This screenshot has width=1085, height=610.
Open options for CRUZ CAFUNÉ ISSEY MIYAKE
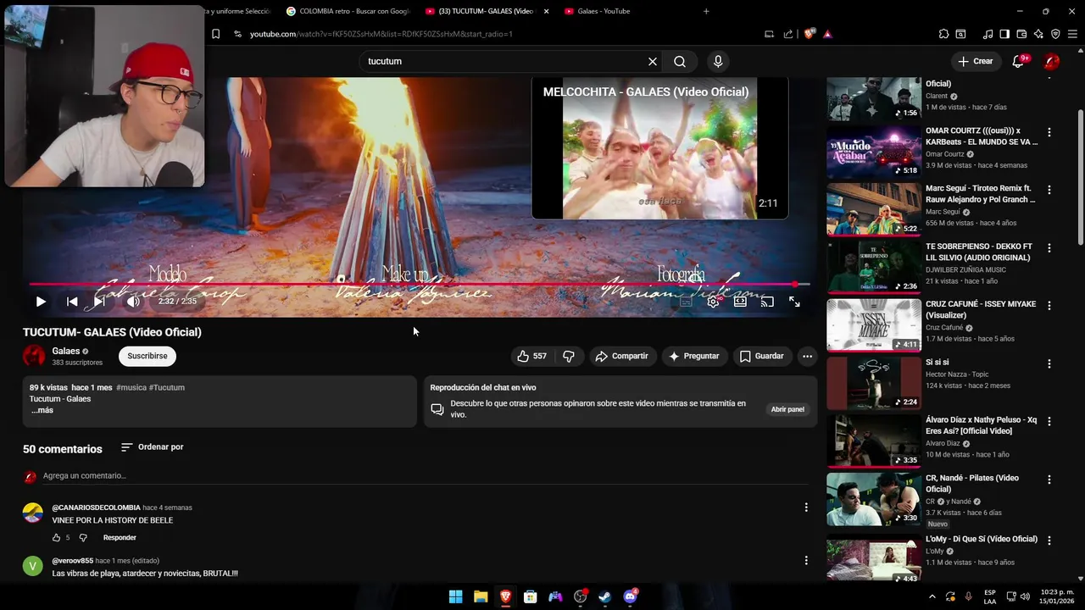[x=1049, y=306]
